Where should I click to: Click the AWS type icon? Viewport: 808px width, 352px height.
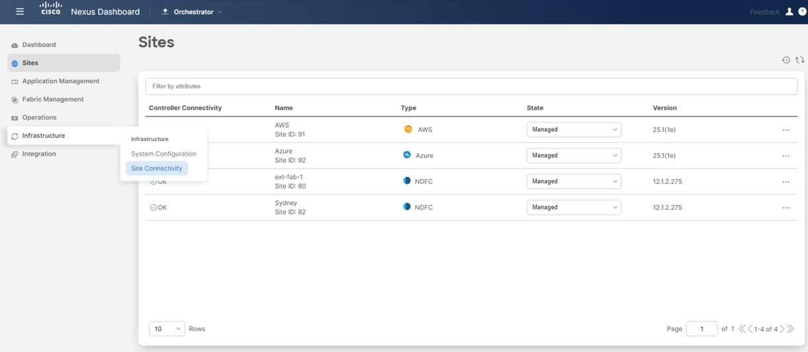[408, 129]
